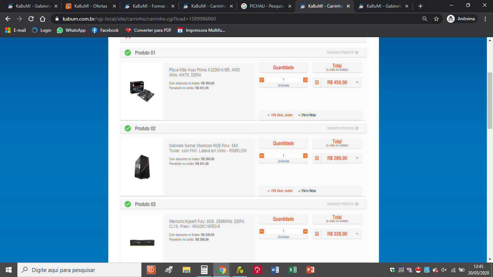Click the muted volume tray icon
493x277 pixels.
pos(444,270)
